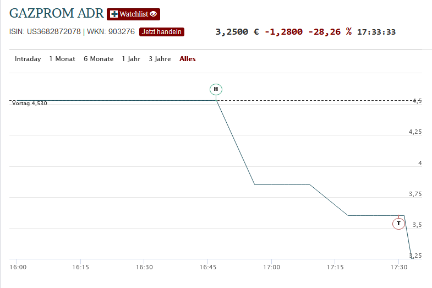Click the 17:00 x-axis label
This screenshot has height=288, width=432.
coord(272,267)
